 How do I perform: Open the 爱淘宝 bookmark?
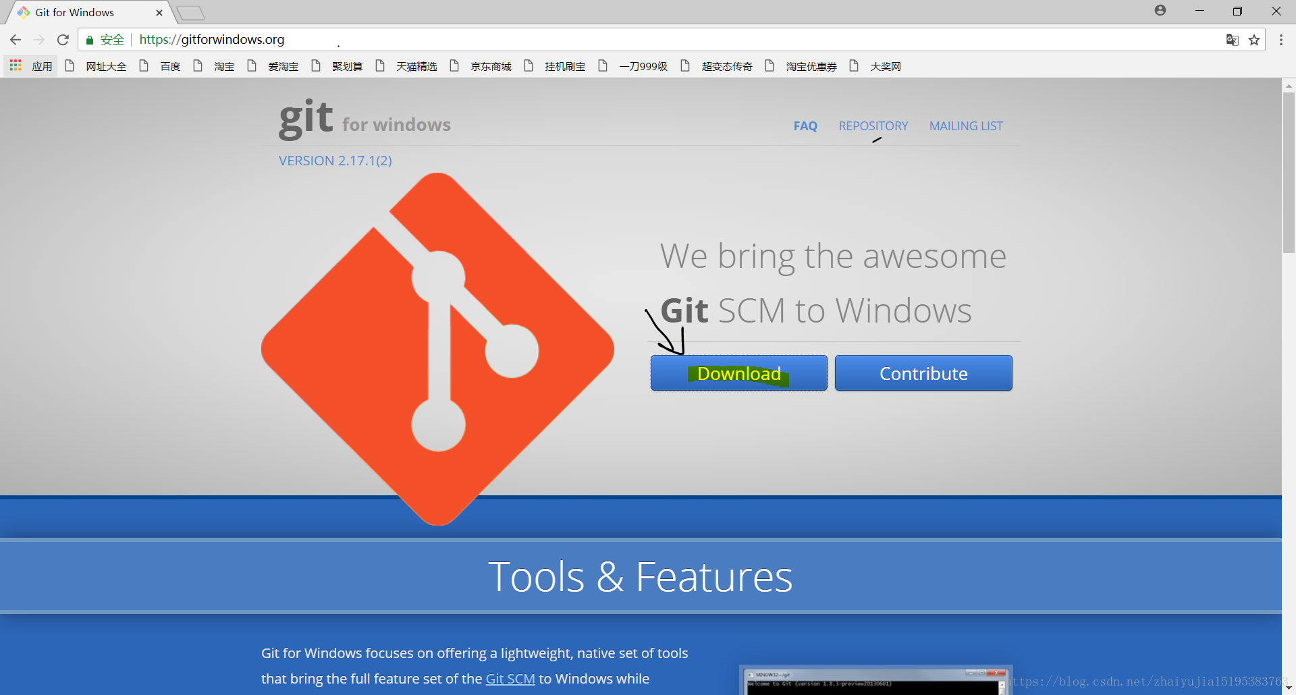tap(273, 66)
